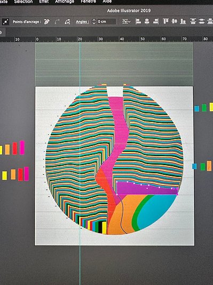213x285 pixels.
Task: Click the Angles stepper arrows
Action: [94, 21]
